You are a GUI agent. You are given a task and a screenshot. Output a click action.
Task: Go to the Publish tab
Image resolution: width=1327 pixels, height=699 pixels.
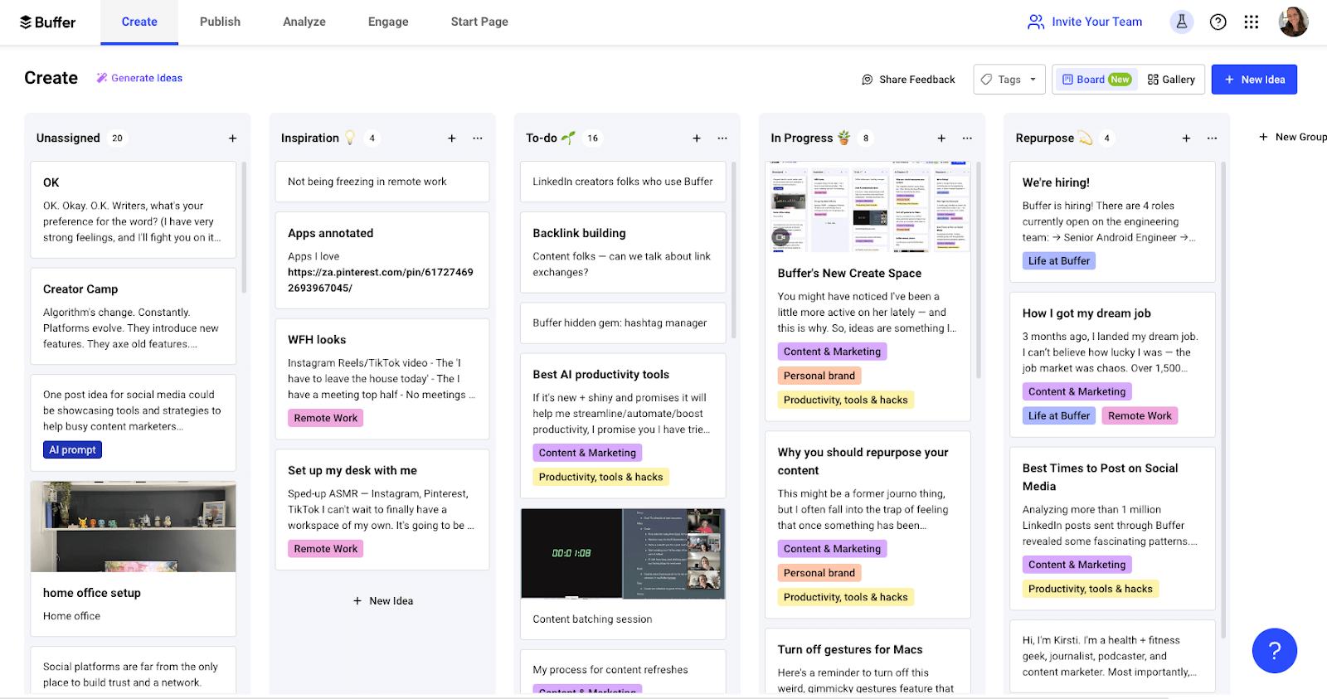click(x=220, y=22)
